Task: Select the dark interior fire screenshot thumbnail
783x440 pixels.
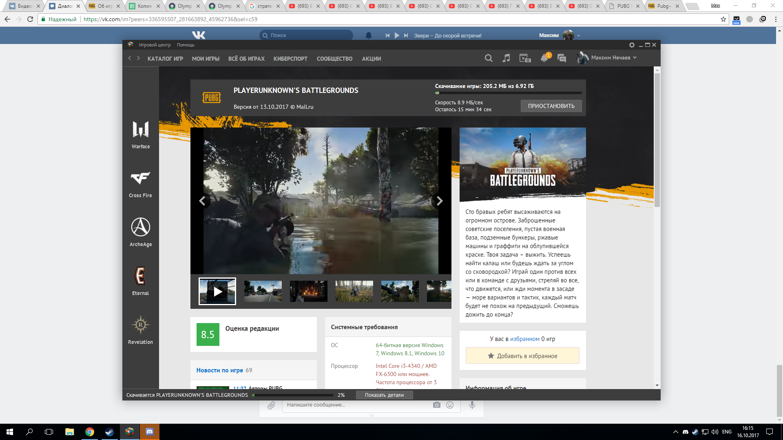Action: point(309,291)
